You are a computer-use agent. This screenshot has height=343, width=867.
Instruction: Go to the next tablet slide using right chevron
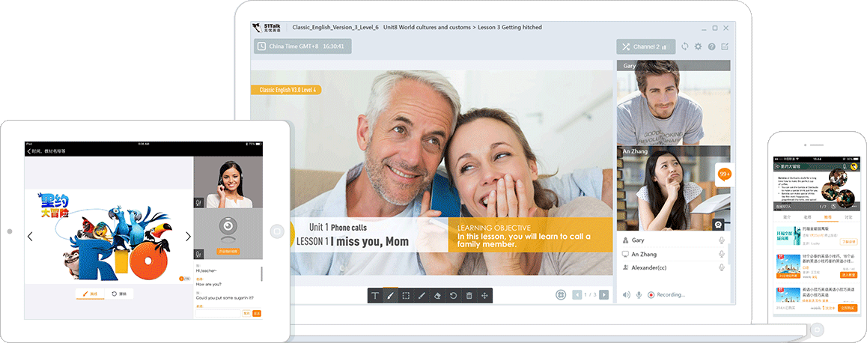[188, 237]
